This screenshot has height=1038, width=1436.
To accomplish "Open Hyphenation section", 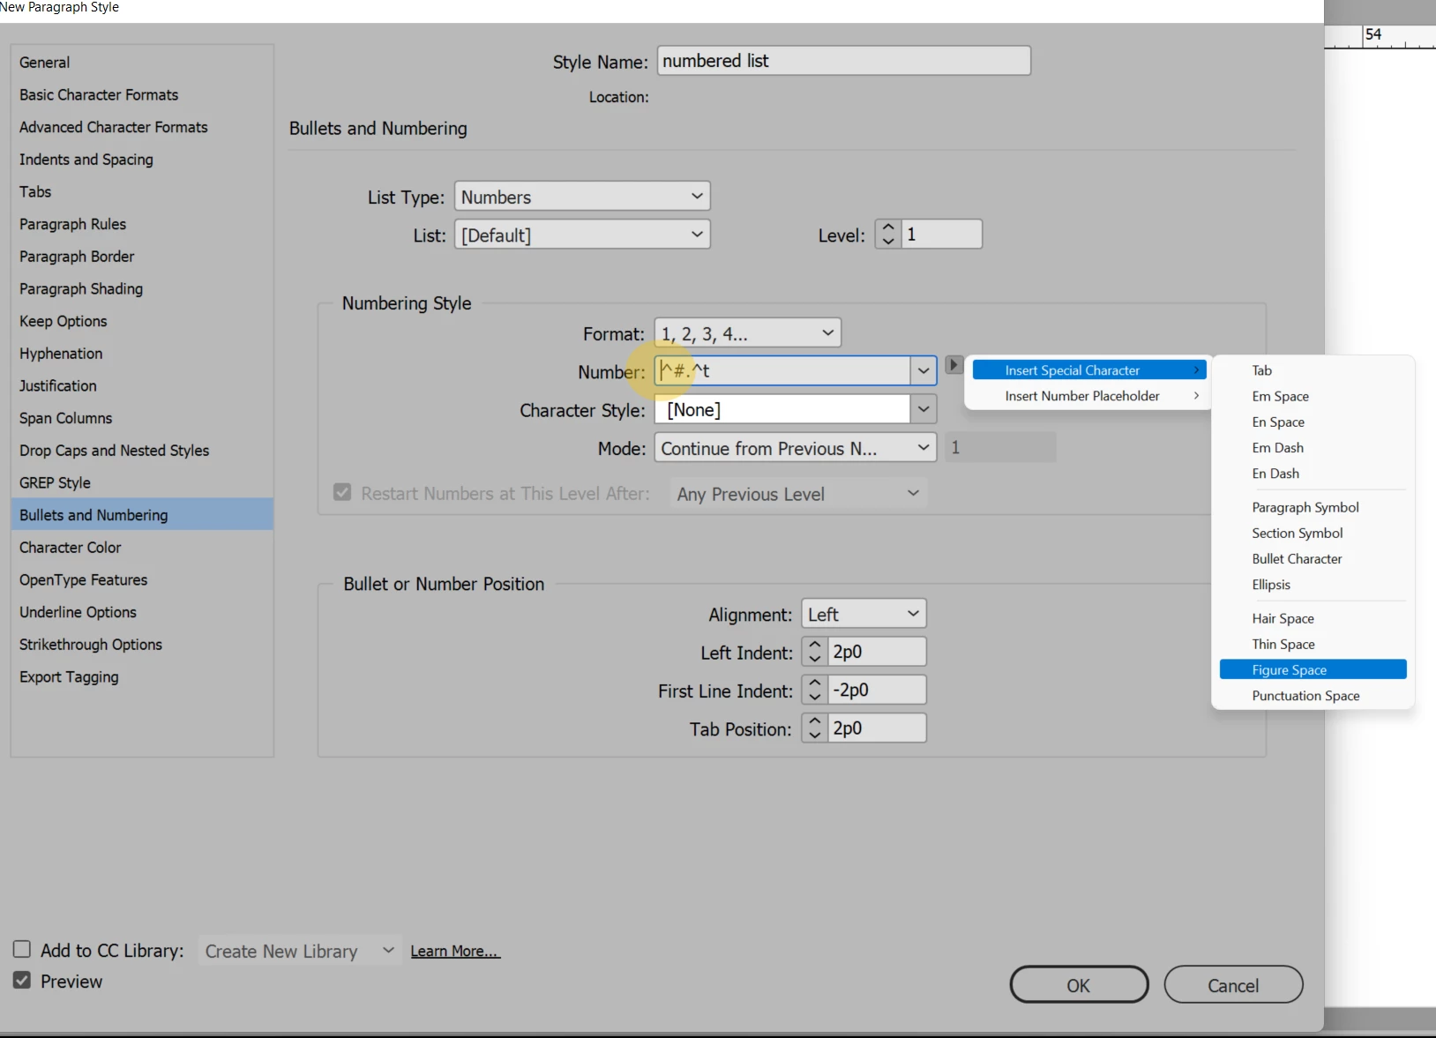I will (x=142, y=354).
